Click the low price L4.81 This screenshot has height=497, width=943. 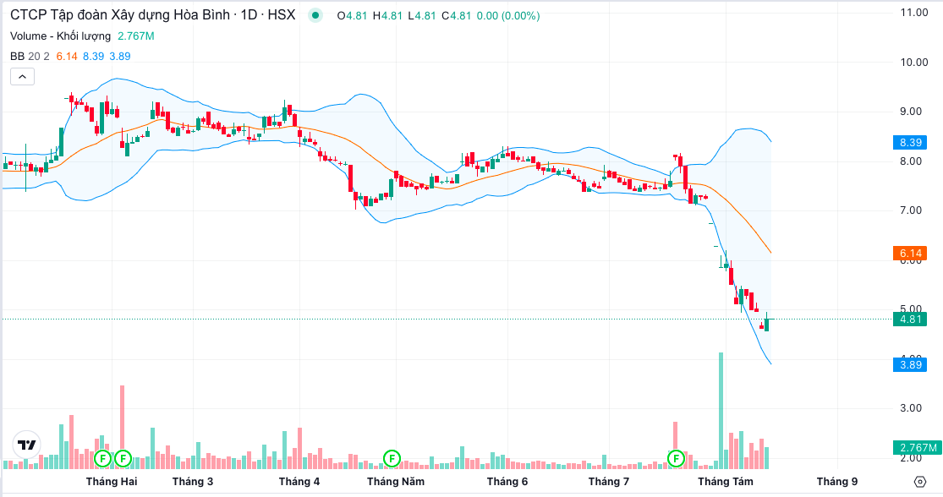(421, 16)
